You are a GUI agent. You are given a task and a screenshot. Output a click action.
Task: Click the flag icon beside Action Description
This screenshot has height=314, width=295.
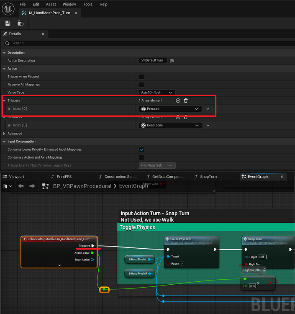(x=172, y=61)
